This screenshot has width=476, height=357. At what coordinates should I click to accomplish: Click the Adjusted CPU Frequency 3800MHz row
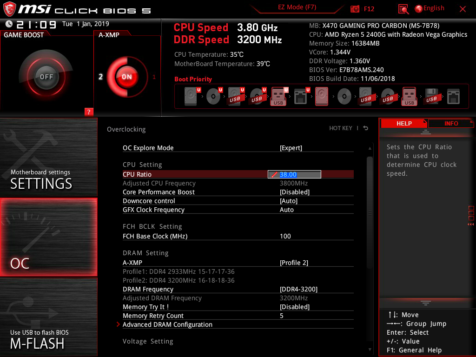point(238,183)
